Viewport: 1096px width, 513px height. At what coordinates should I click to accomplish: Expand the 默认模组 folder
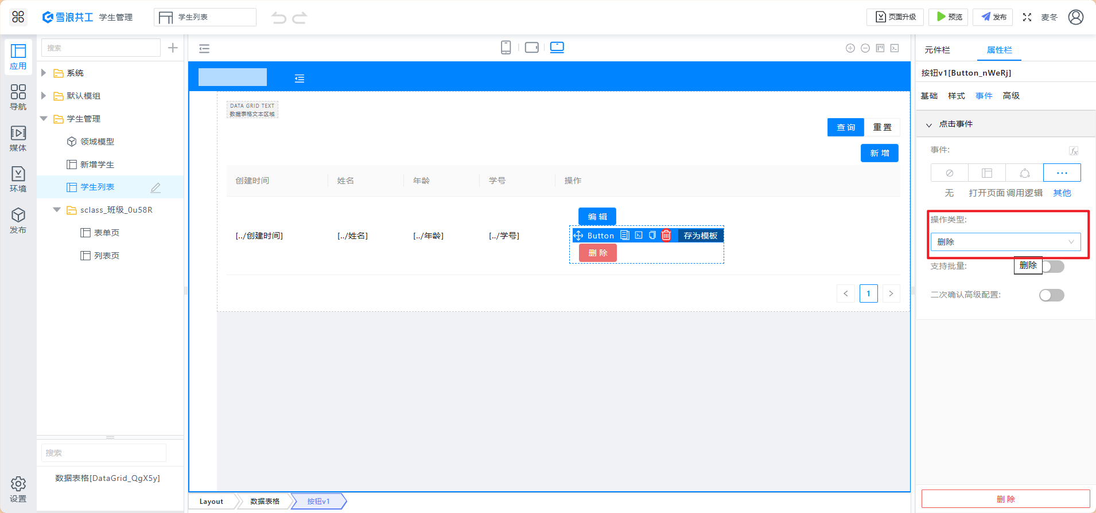(44, 96)
